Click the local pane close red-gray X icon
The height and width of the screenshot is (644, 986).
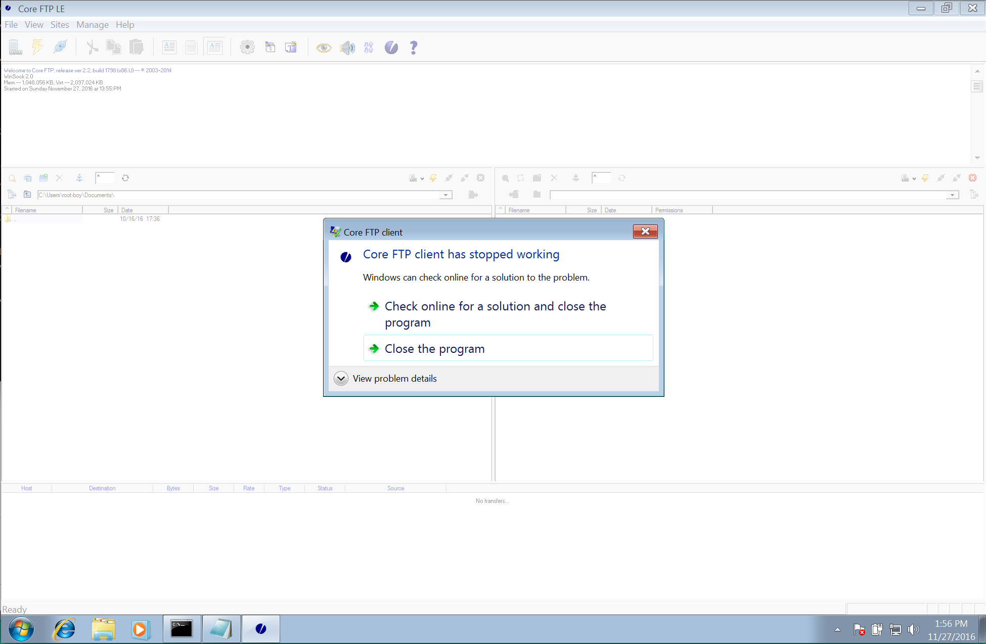tap(481, 178)
